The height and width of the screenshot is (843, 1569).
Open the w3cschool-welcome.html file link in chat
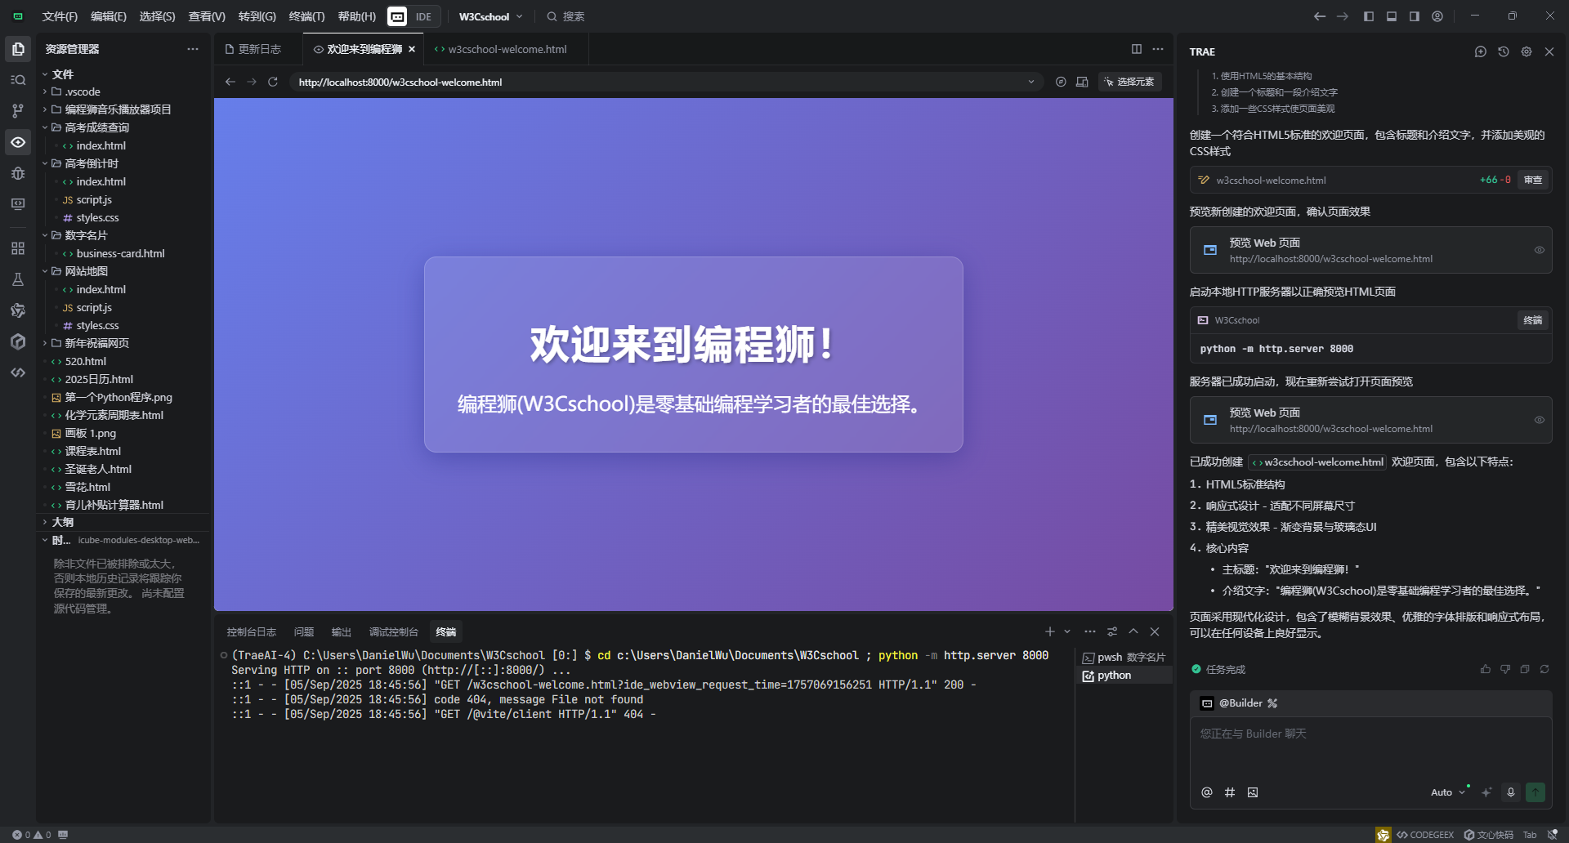[x=1317, y=462]
